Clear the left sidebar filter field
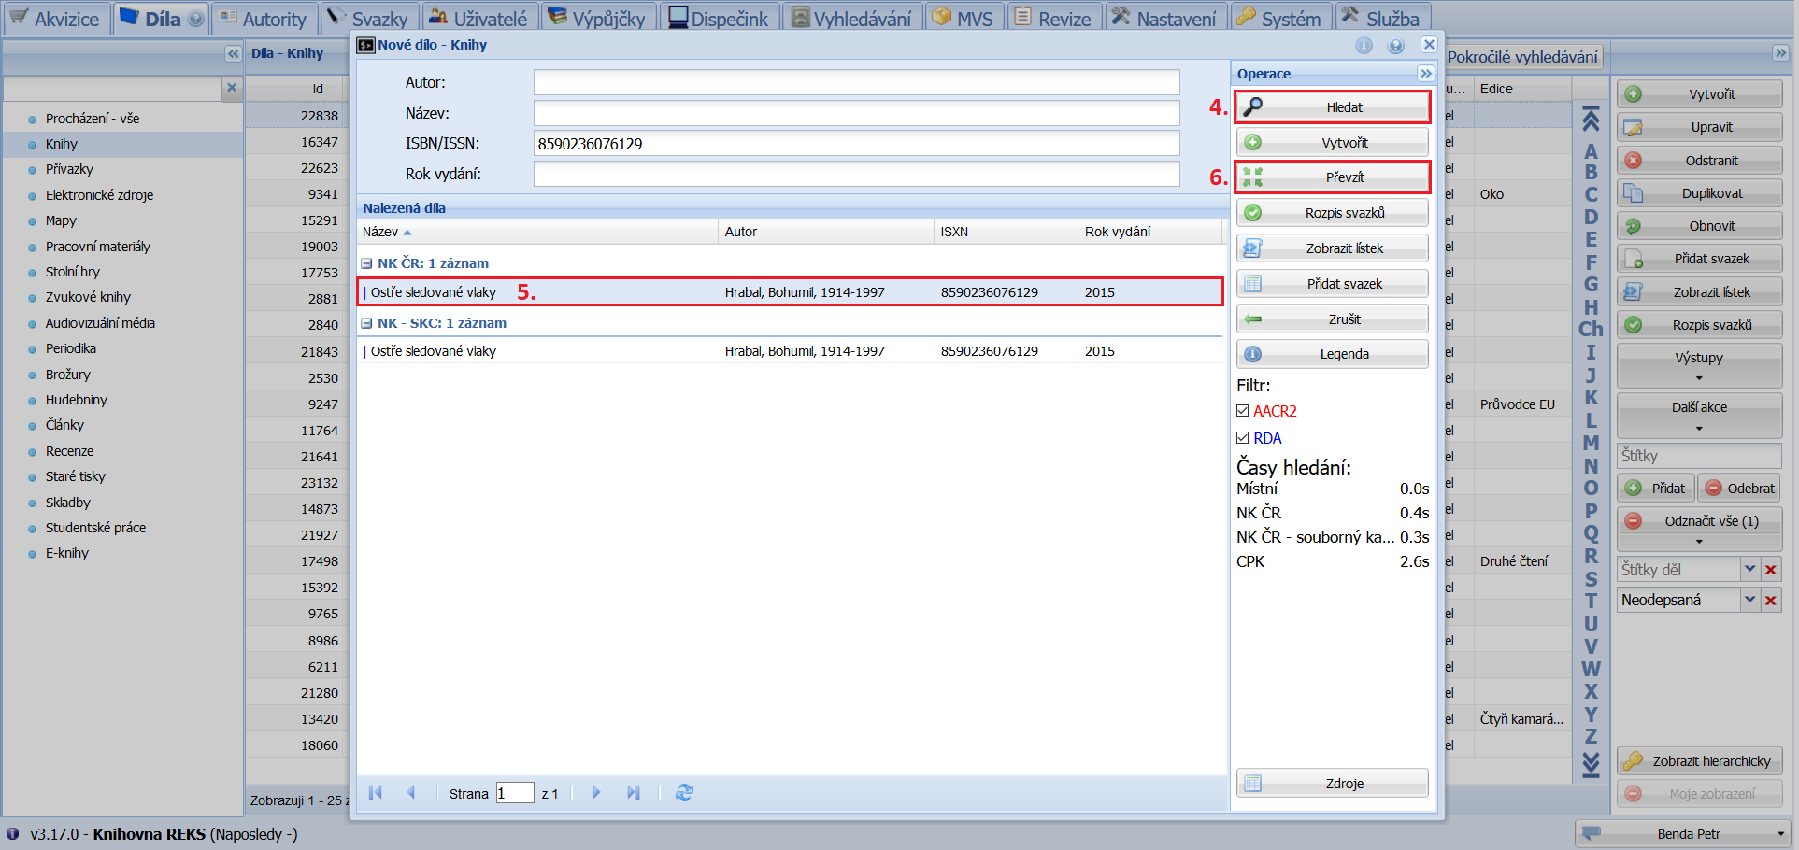This screenshot has width=1799, height=850. (232, 88)
